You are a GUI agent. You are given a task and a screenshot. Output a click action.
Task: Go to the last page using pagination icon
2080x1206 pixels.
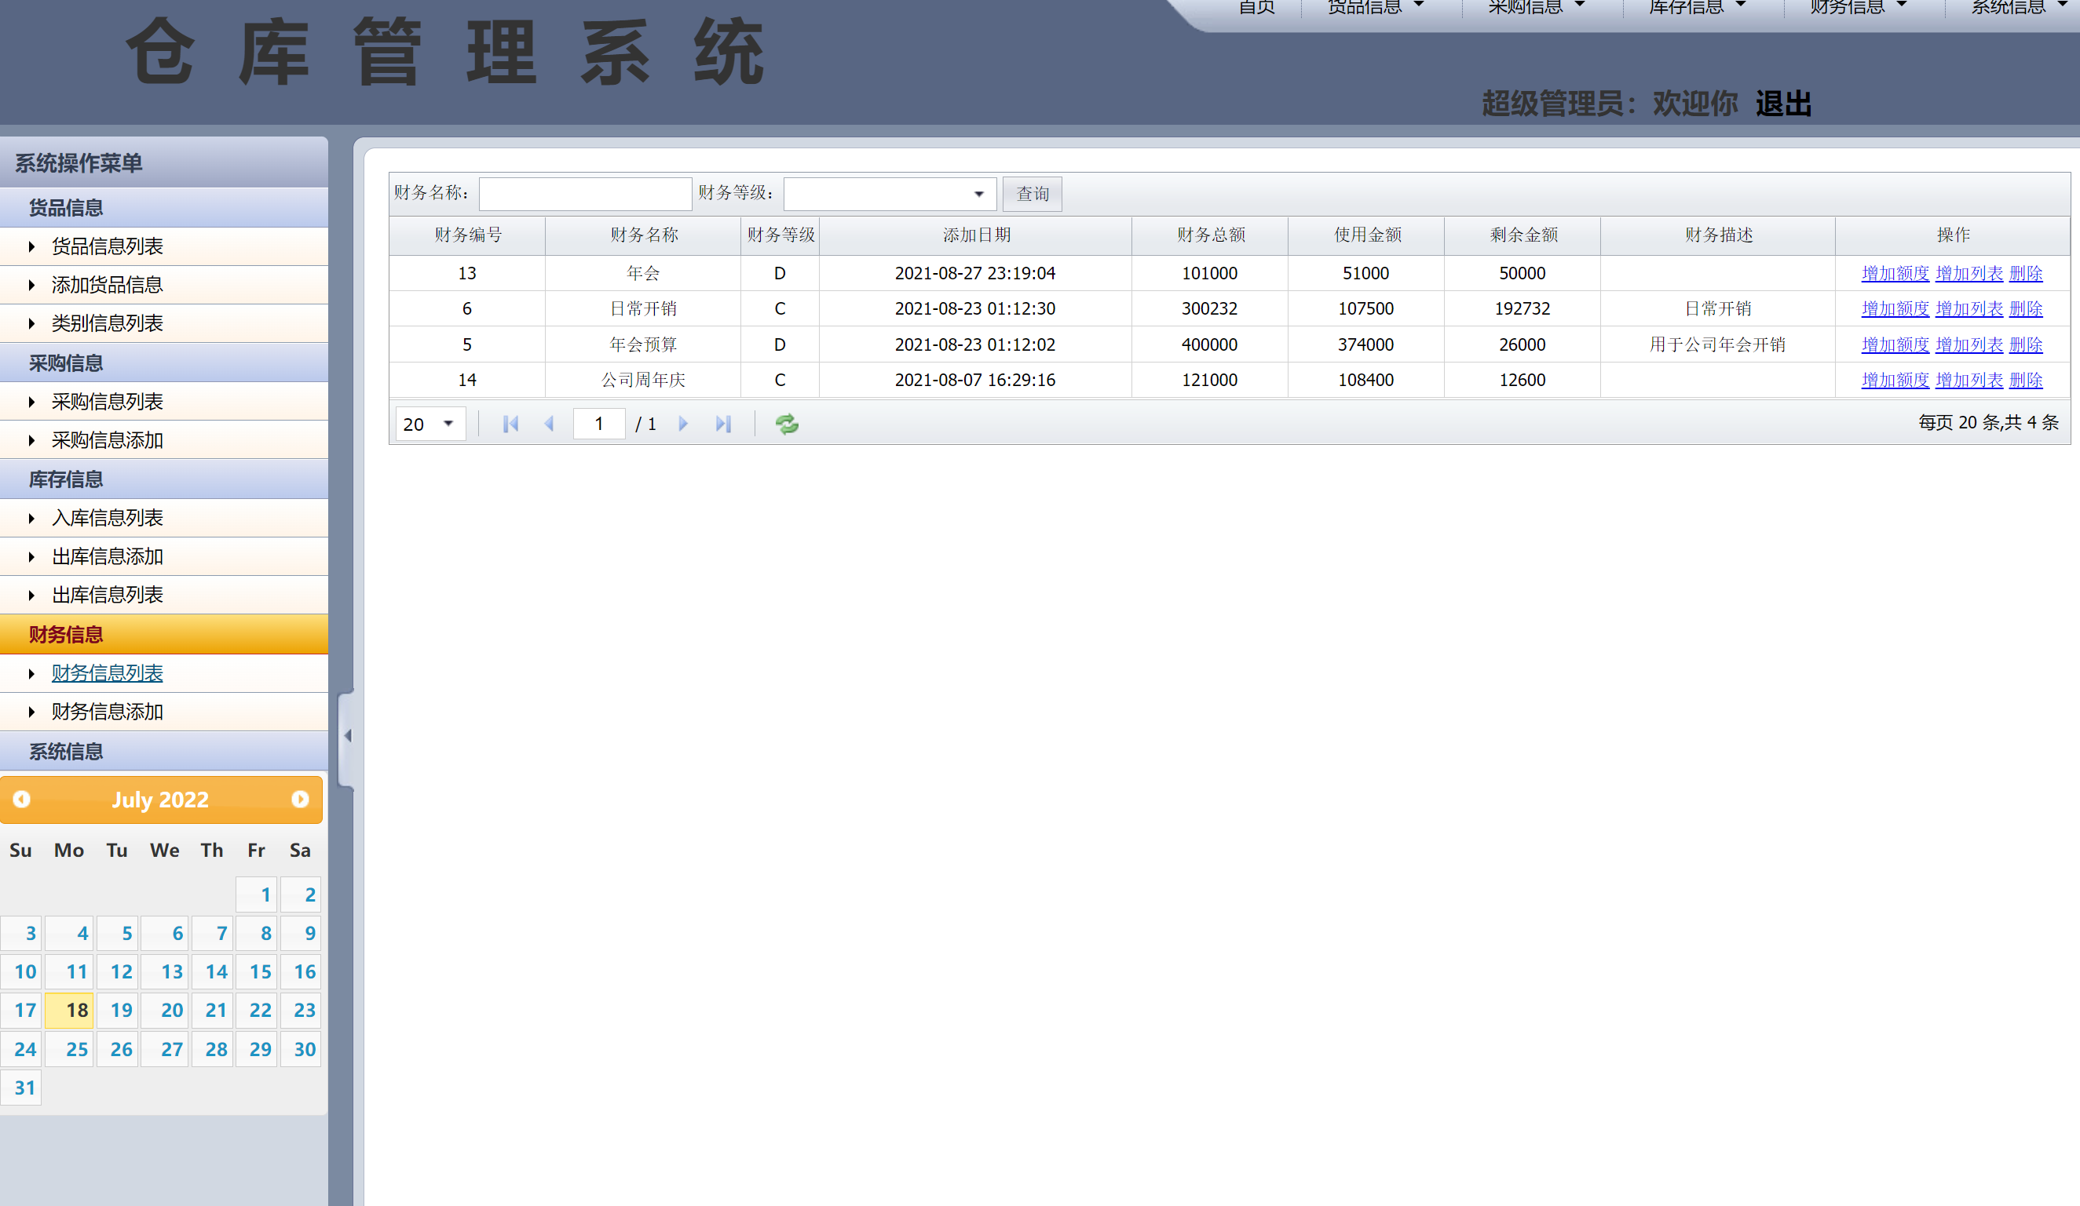pos(724,423)
